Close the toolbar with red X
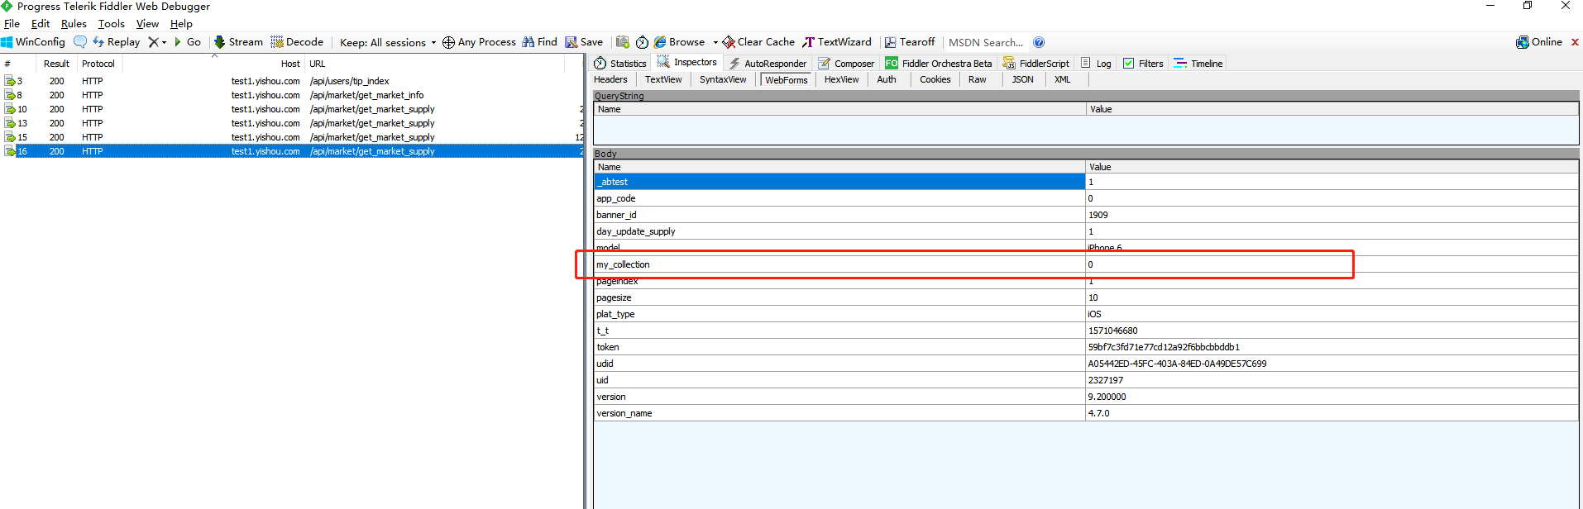 pyautogui.click(x=1575, y=42)
